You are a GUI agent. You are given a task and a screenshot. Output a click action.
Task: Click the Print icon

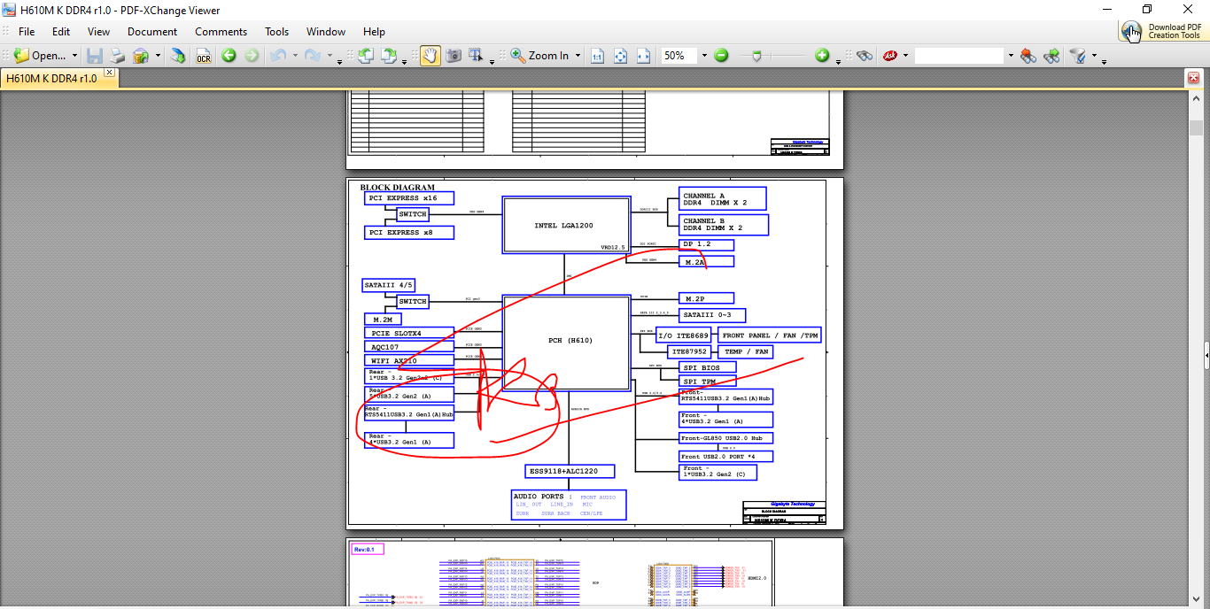(118, 56)
